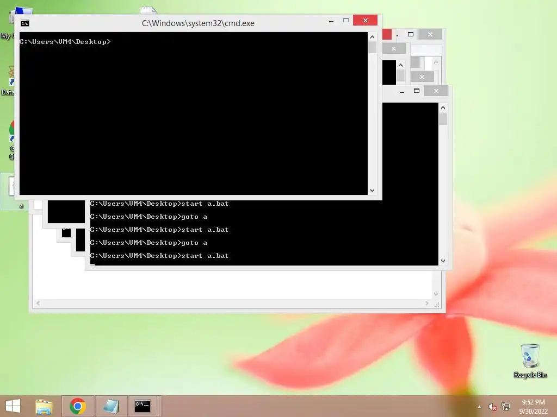Minimize the front cmd.exe window
Image resolution: width=557 pixels, height=417 pixels.
[x=331, y=21]
